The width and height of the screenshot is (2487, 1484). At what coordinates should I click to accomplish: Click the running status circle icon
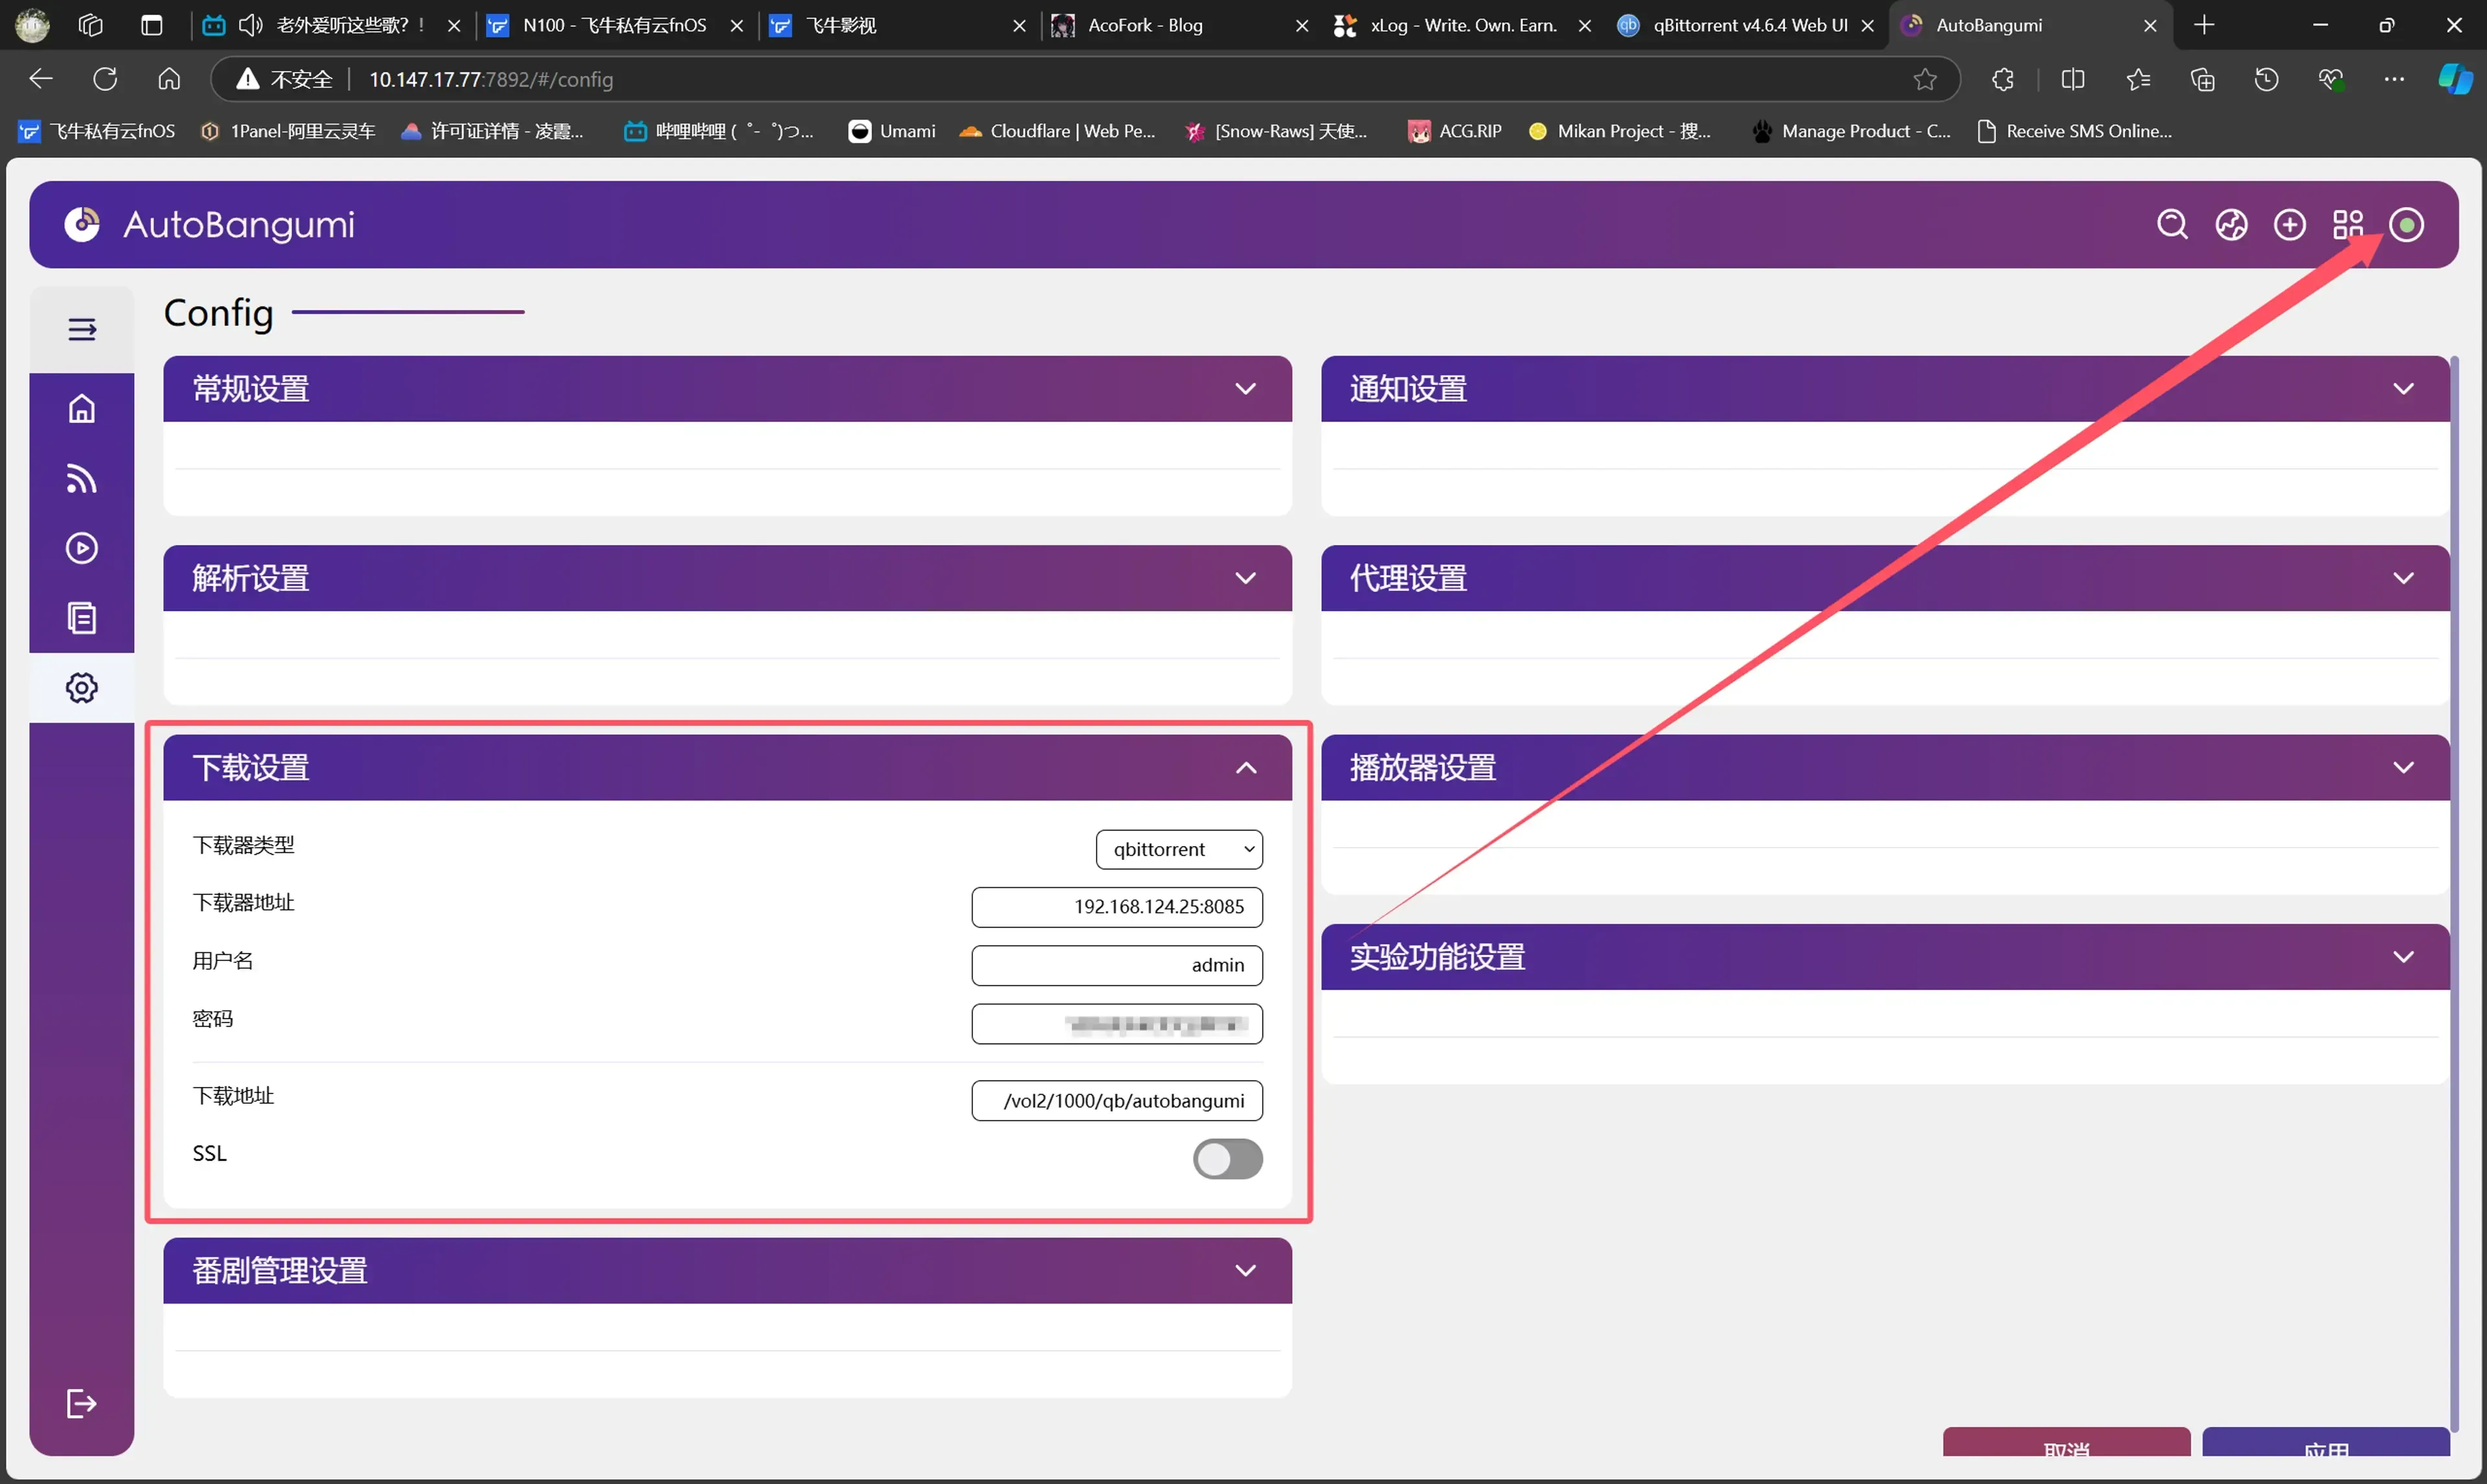pos(2406,224)
